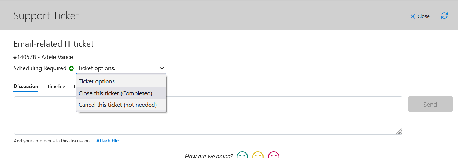Refresh the support ticket with circular arrows icon
Image resolution: width=458 pixels, height=158 pixels.
[444, 16]
